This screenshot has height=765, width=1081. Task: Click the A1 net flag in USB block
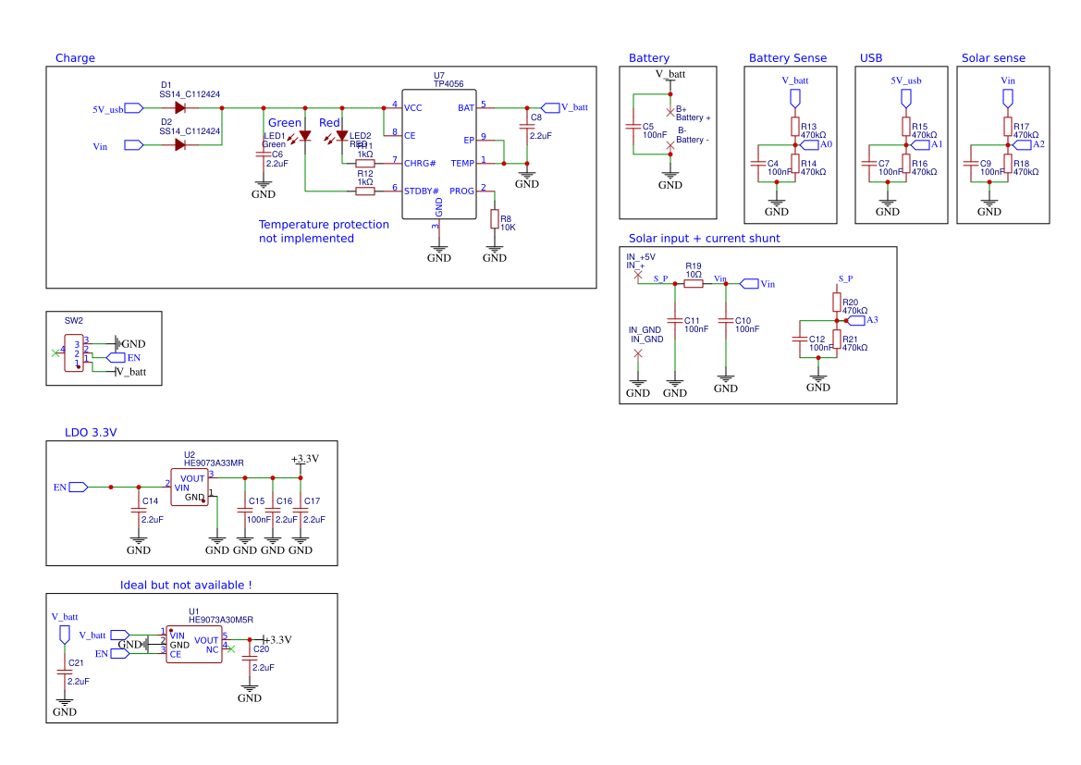click(x=920, y=145)
